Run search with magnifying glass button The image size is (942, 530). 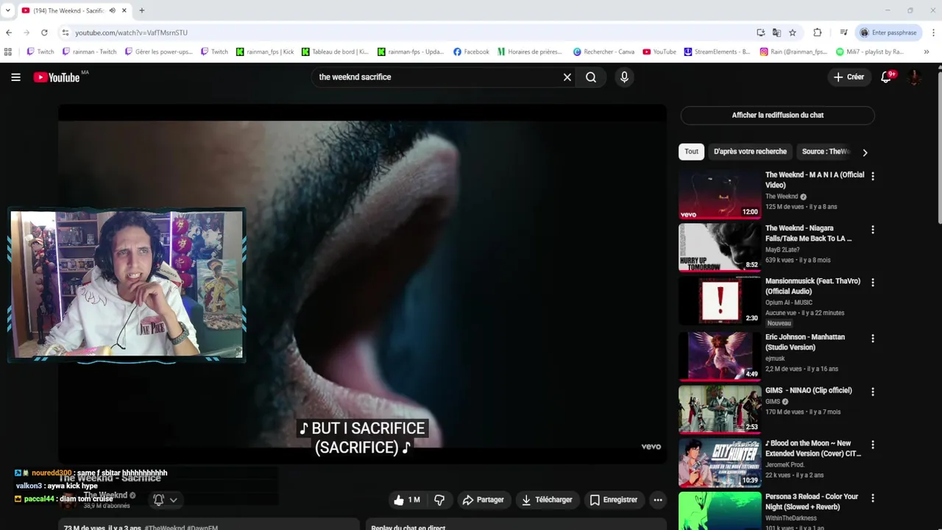(591, 77)
